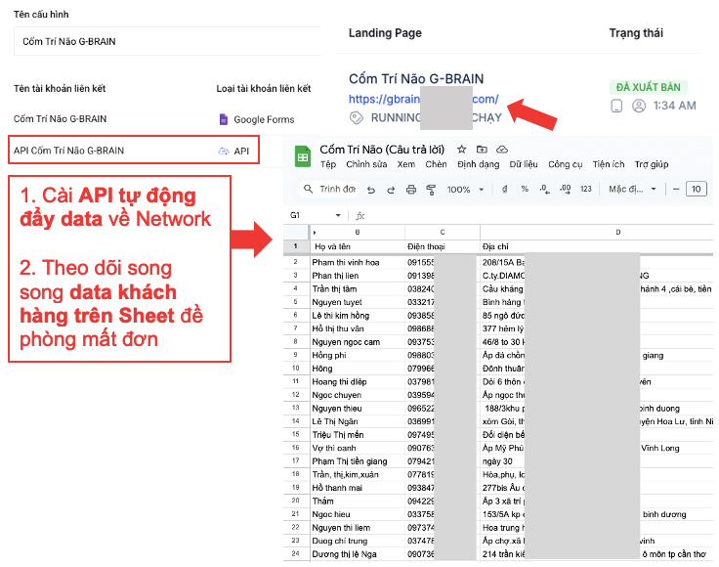
Task: Select the API Cốm Trí Não G-BRAIN account row
Action: tap(134, 150)
